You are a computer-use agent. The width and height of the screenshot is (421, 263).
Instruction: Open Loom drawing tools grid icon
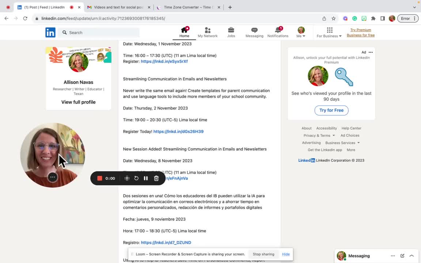[127, 178]
